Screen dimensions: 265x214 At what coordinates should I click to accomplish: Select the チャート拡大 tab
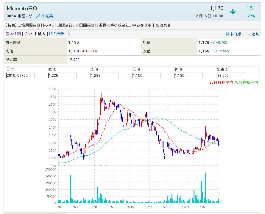(x=35, y=34)
